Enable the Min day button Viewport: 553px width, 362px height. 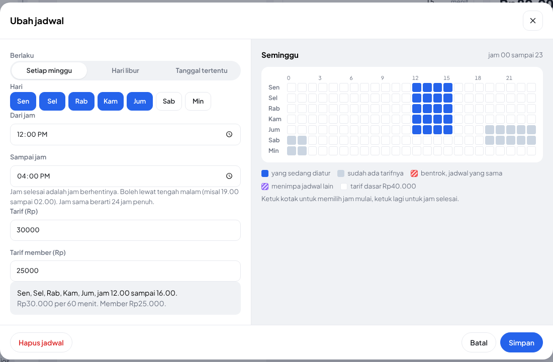(x=198, y=101)
